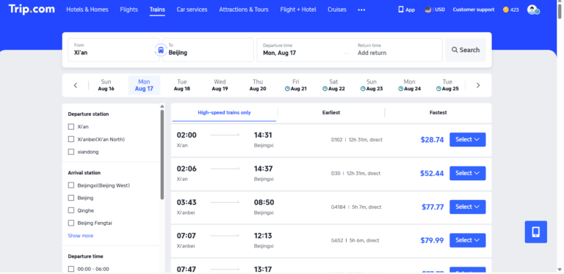Click train number D102 text

[x=336, y=139]
